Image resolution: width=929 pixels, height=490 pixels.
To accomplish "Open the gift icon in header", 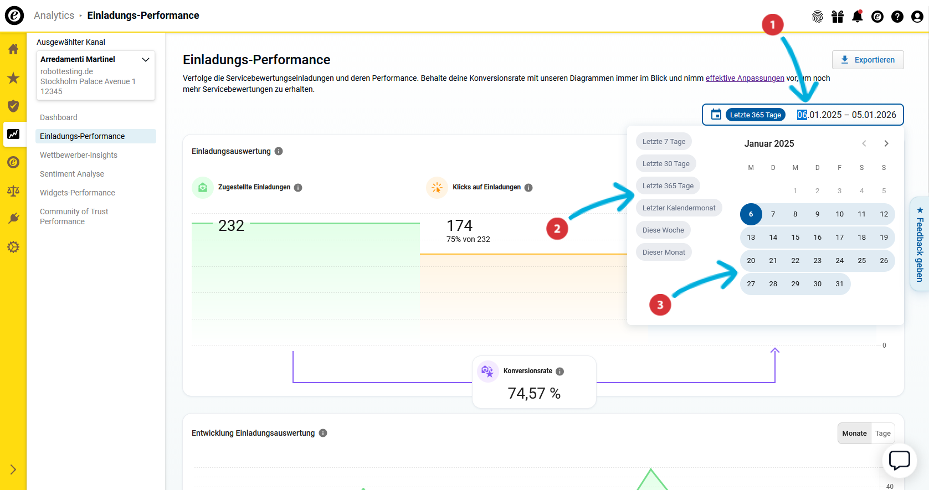I will click(837, 17).
